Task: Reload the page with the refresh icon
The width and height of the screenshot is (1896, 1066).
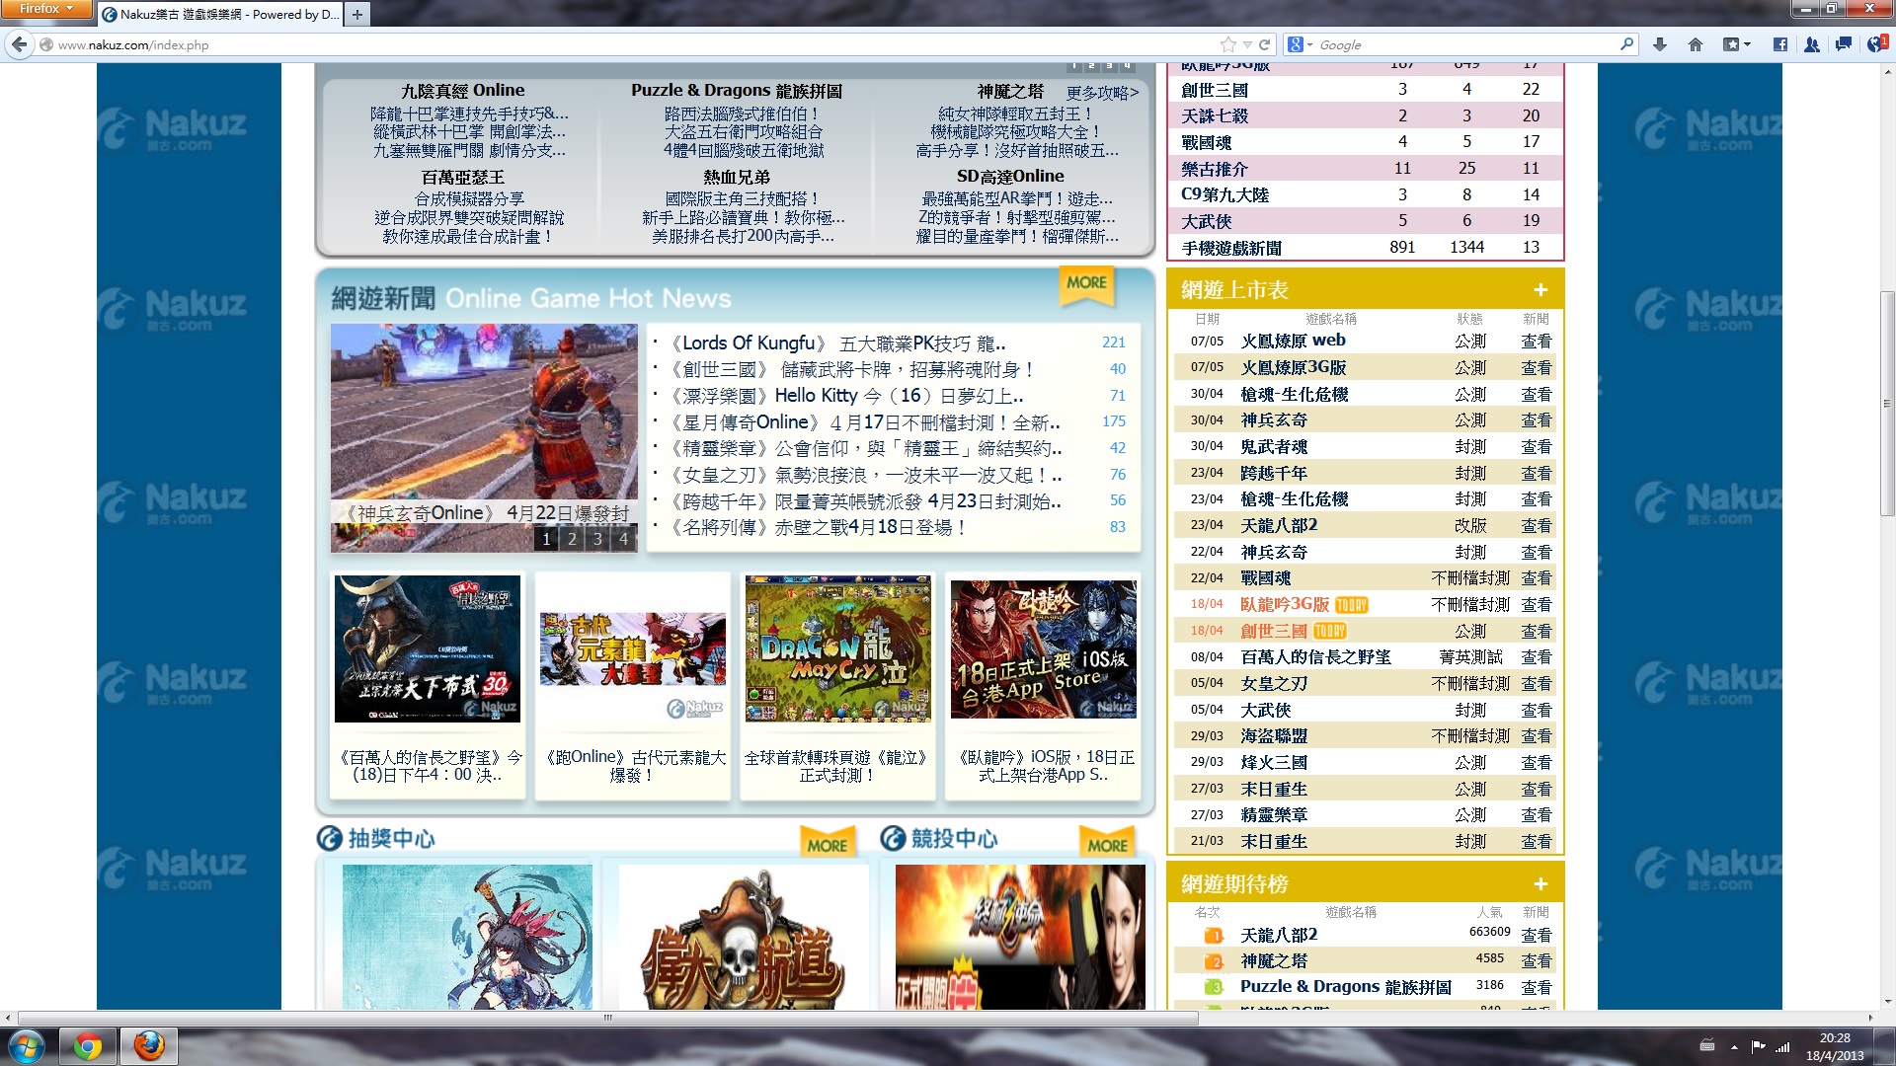Action: coord(1264,44)
